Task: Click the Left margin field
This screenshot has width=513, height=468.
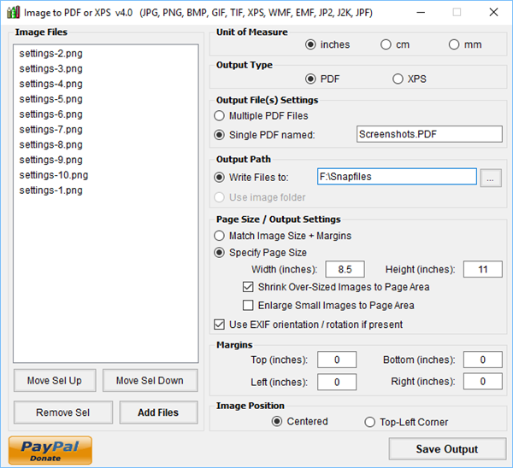Action: coord(337,382)
